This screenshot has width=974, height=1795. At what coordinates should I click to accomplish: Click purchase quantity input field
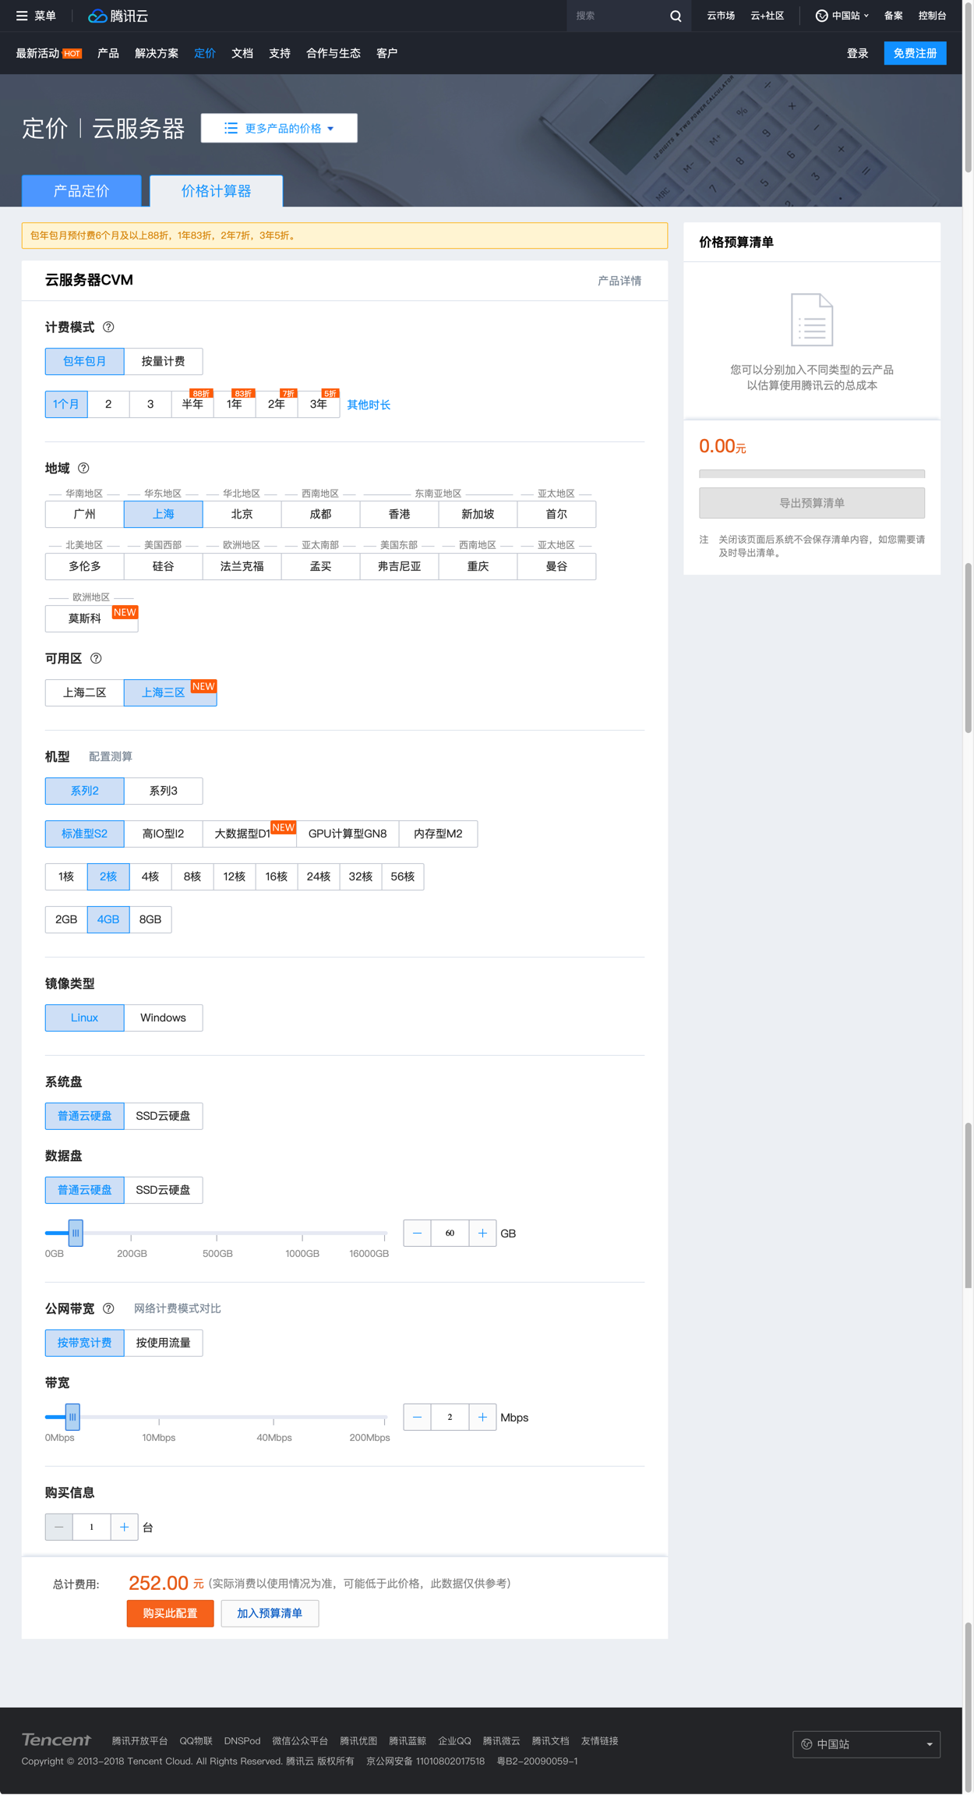(91, 1527)
